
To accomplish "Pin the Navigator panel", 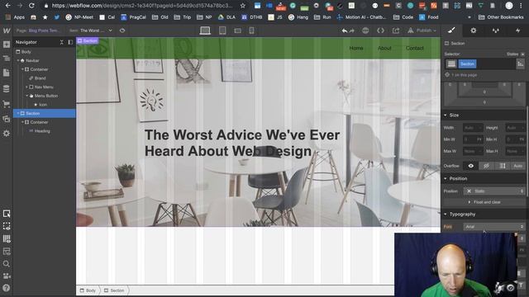I will [x=70, y=42].
